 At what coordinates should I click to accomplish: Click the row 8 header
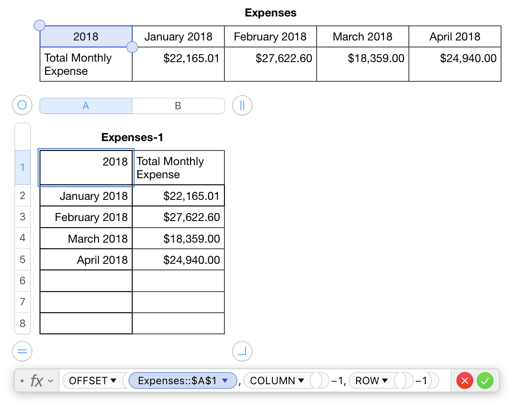(x=23, y=324)
